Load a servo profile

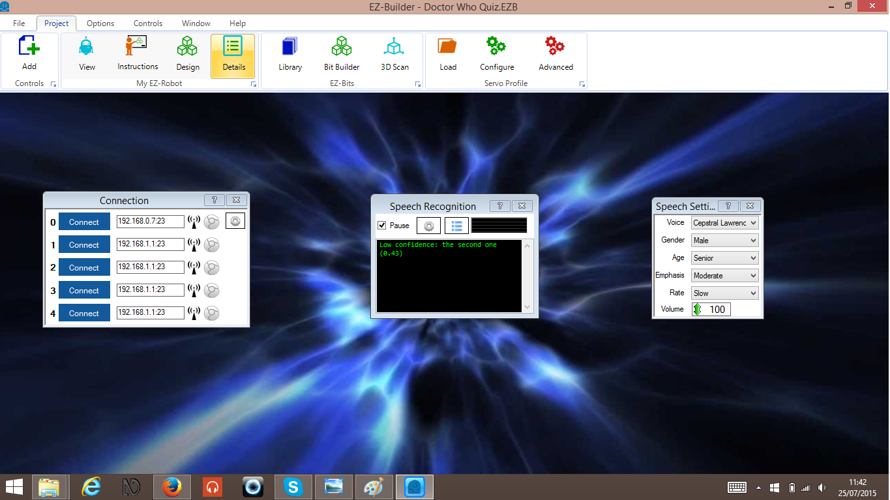(x=447, y=47)
